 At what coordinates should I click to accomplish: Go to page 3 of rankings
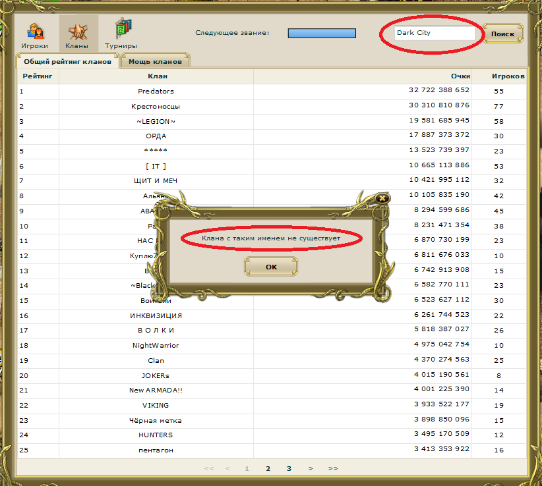coord(289,468)
